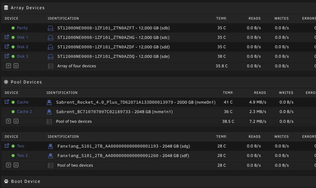Image resolution: width=316 pixels, height=188 pixels.
Task: Spin up Cache pool up arrow
Action: [x=16, y=121]
